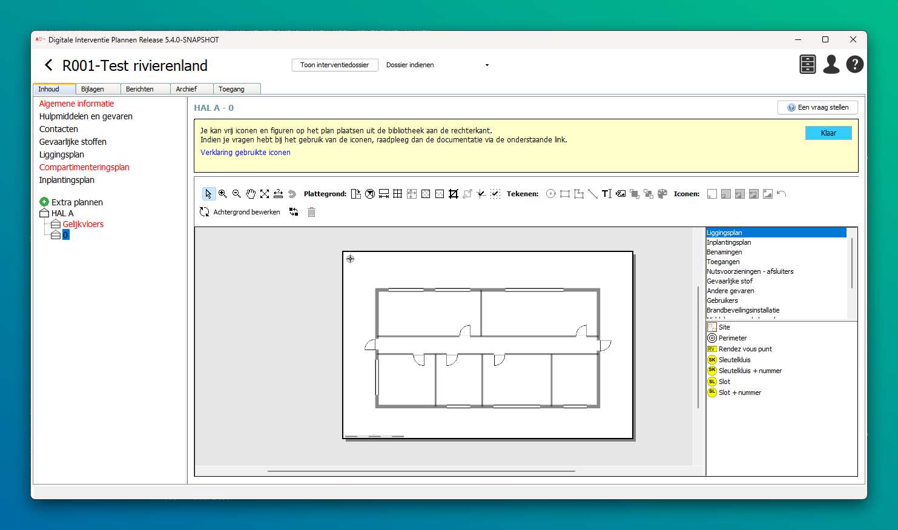Click Achtergrond bewerken button
Image resolution: width=898 pixels, height=530 pixels.
pyautogui.click(x=240, y=212)
